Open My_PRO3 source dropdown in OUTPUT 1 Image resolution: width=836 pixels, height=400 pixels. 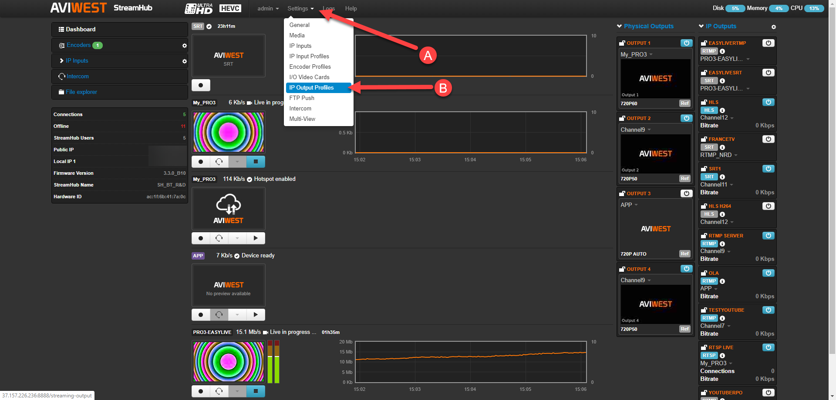point(637,54)
